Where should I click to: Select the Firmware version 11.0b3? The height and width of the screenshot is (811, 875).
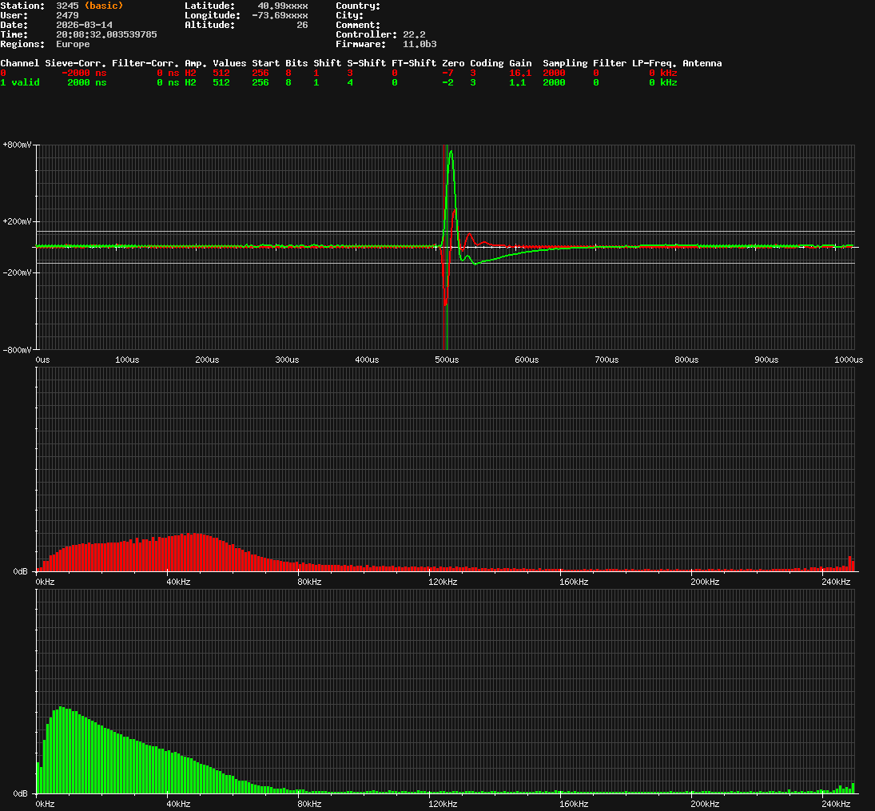420,44
